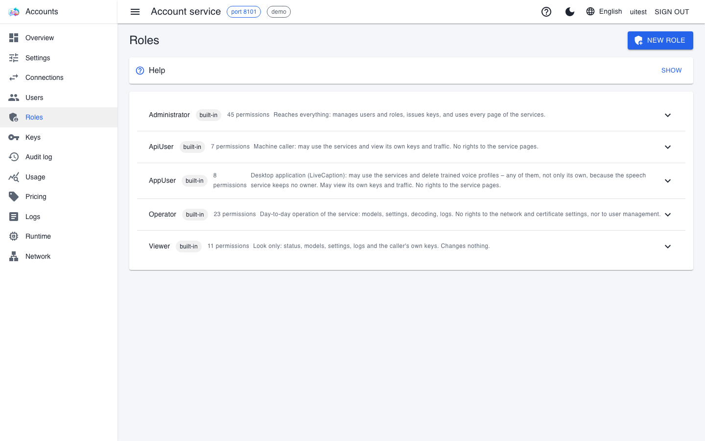The image size is (705, 441).
Task: Click the SIGN OUT button
Action: coord(672,12)
